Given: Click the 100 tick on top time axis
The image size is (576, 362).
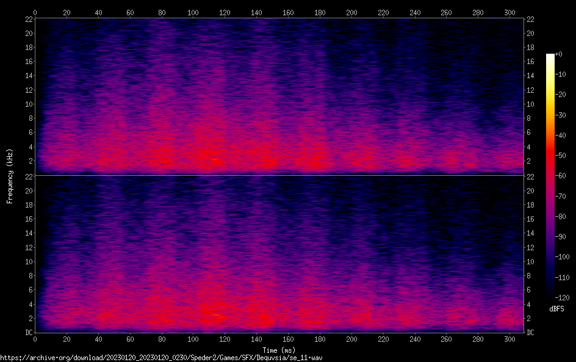Looking at the screenshot, I should coord(193,12).
